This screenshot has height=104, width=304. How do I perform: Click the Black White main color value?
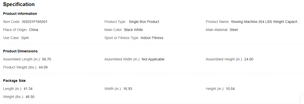coord(134,30)
